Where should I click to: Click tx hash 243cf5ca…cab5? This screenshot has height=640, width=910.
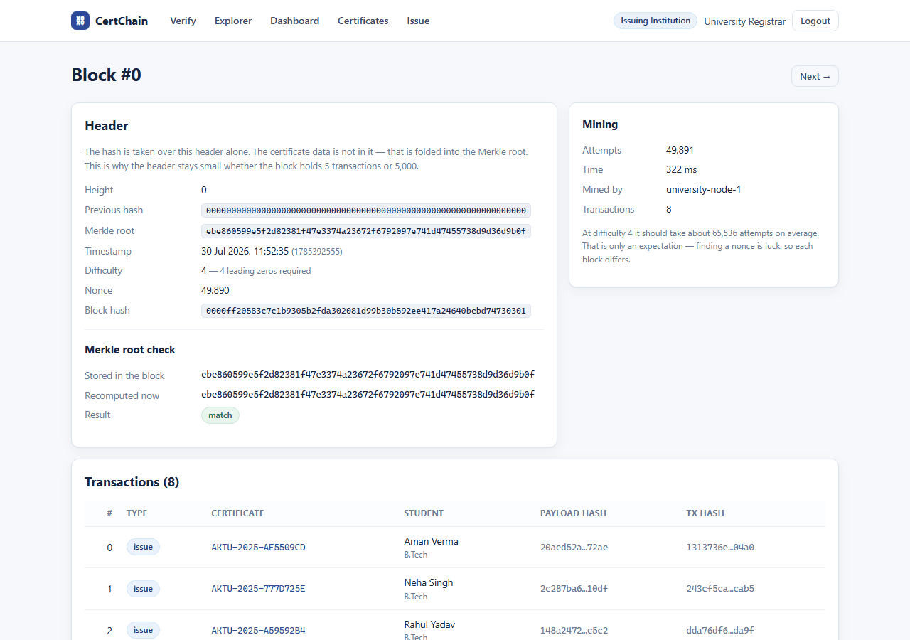(720, 589)
